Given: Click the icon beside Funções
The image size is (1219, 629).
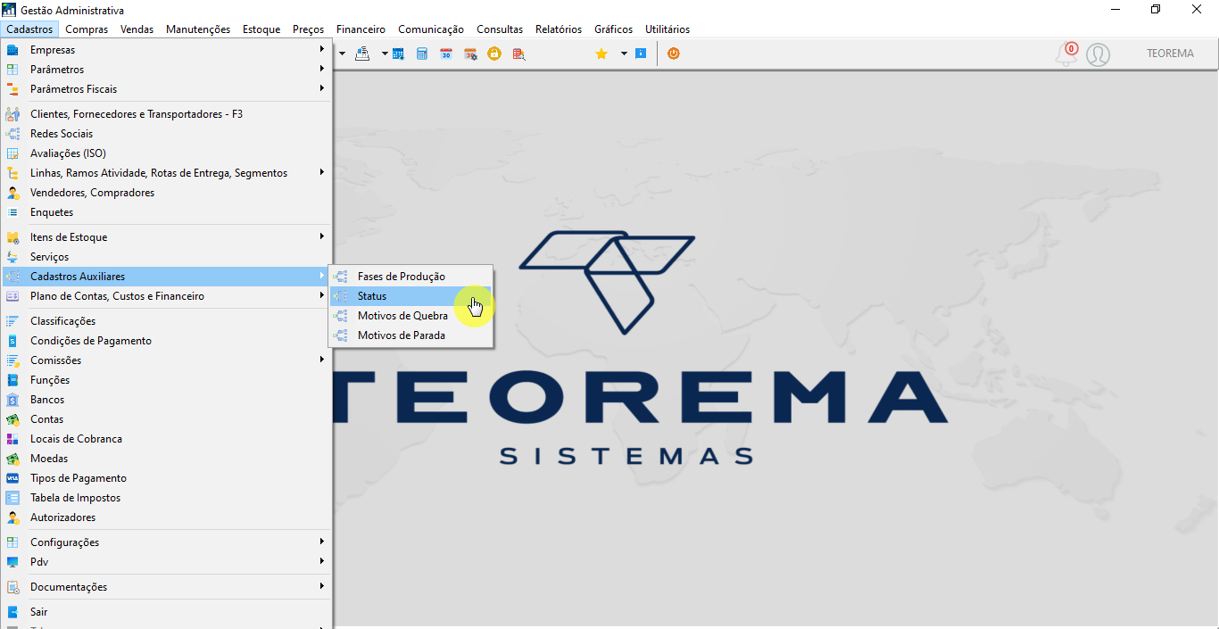Looking at the screenshot, I should tap(12, 380).
